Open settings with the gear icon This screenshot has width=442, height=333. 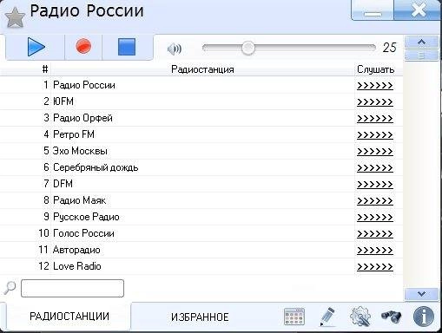tap(360, 317)
